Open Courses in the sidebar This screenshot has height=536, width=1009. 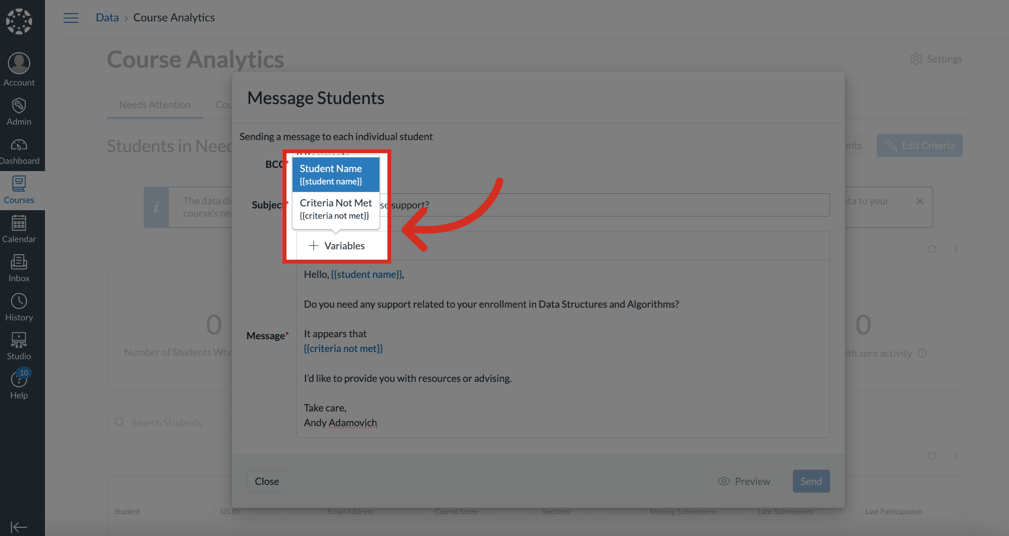coord(19,190)
